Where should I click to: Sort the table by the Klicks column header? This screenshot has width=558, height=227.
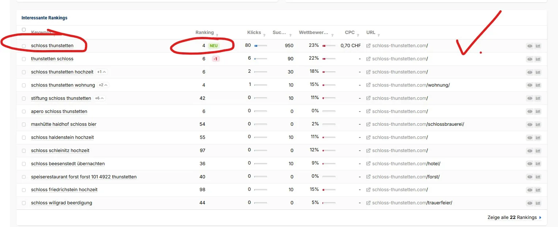coord(254,33)
